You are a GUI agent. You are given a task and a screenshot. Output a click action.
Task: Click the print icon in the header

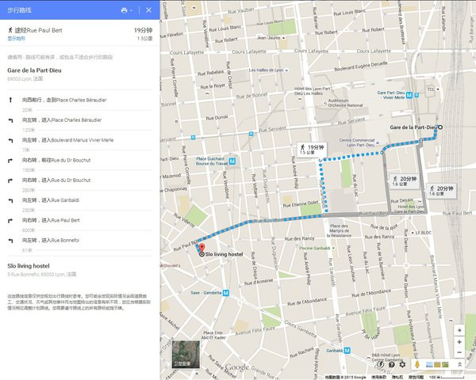pos(124,10)
